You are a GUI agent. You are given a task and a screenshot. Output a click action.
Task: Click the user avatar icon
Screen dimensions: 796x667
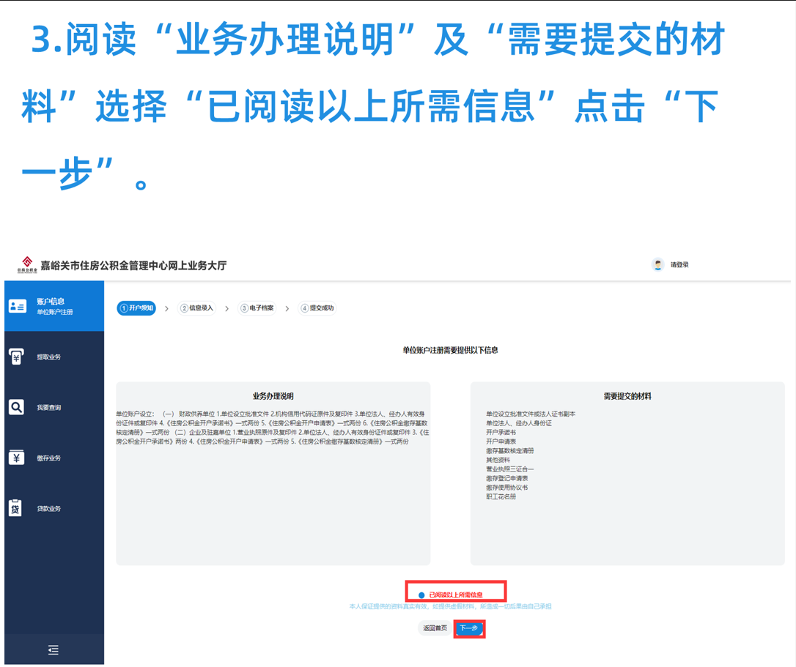657,265
